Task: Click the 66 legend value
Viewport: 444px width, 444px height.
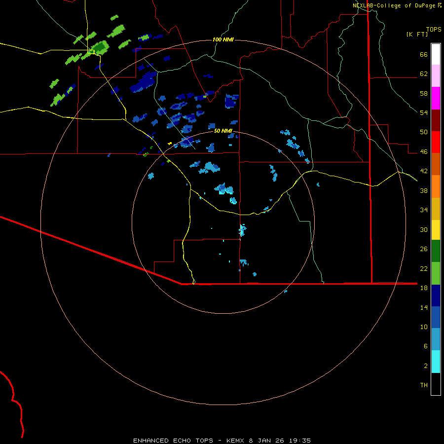Action: (424, 54)
